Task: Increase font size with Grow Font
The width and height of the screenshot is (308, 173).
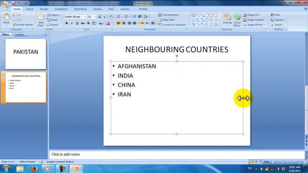Action: [x=100, y=17]
